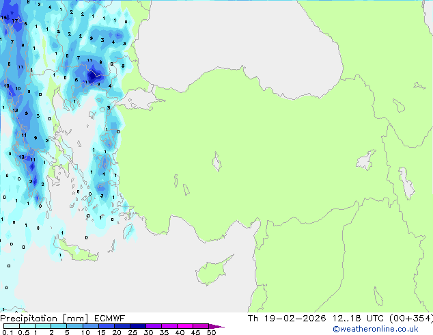433x335 pixels.
Task: Click the "40" legend scale label
Action: tap(180, 332)
